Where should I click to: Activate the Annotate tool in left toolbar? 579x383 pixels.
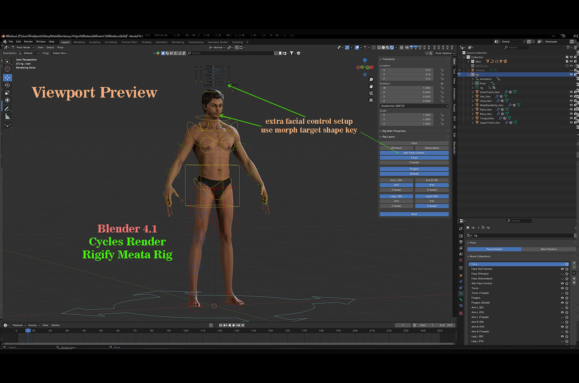7,109
